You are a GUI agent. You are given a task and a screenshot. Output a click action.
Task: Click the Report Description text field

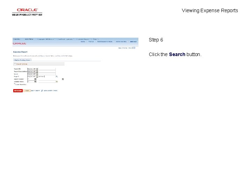pos(47,71)
